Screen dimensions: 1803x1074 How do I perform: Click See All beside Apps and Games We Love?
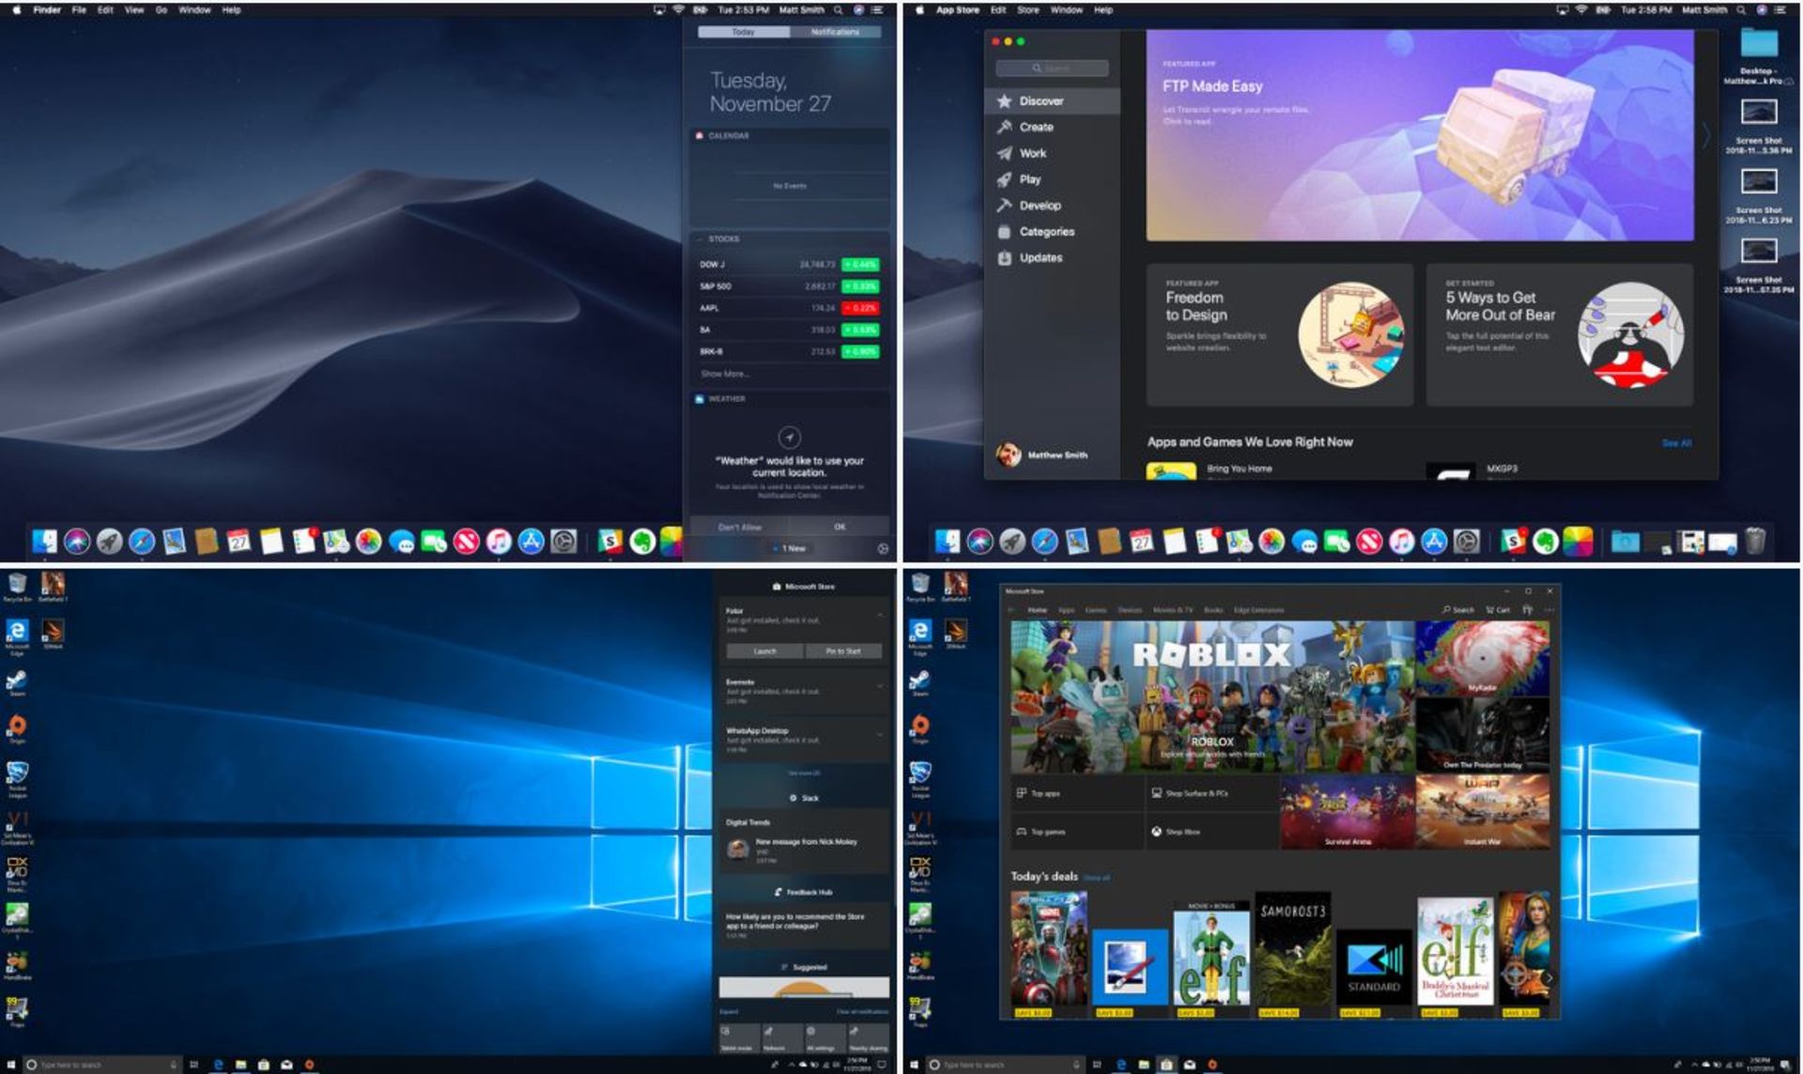click(1676, 443)
